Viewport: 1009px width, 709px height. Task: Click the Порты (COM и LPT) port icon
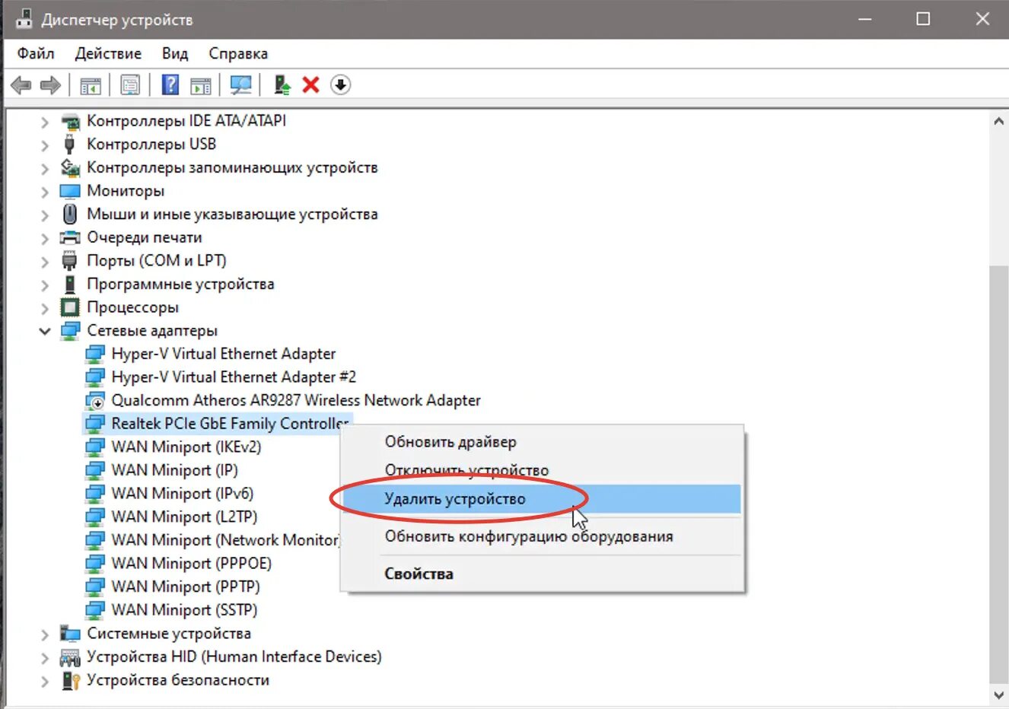[70, 261]
